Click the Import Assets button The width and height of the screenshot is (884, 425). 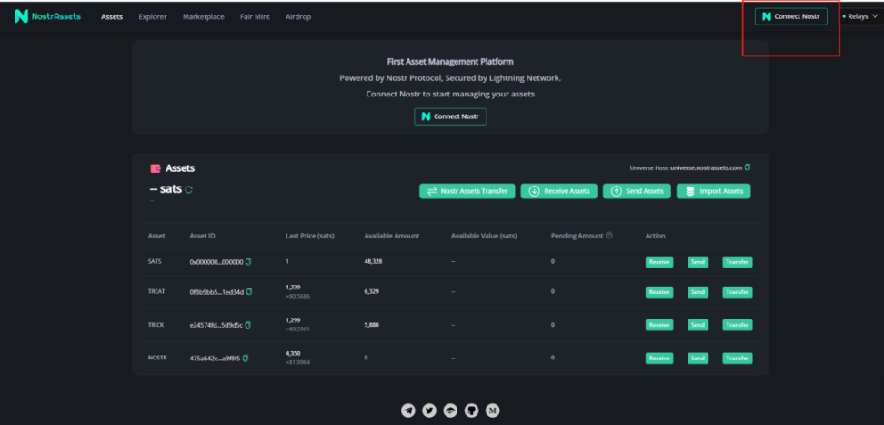click(x=715, y=191)
